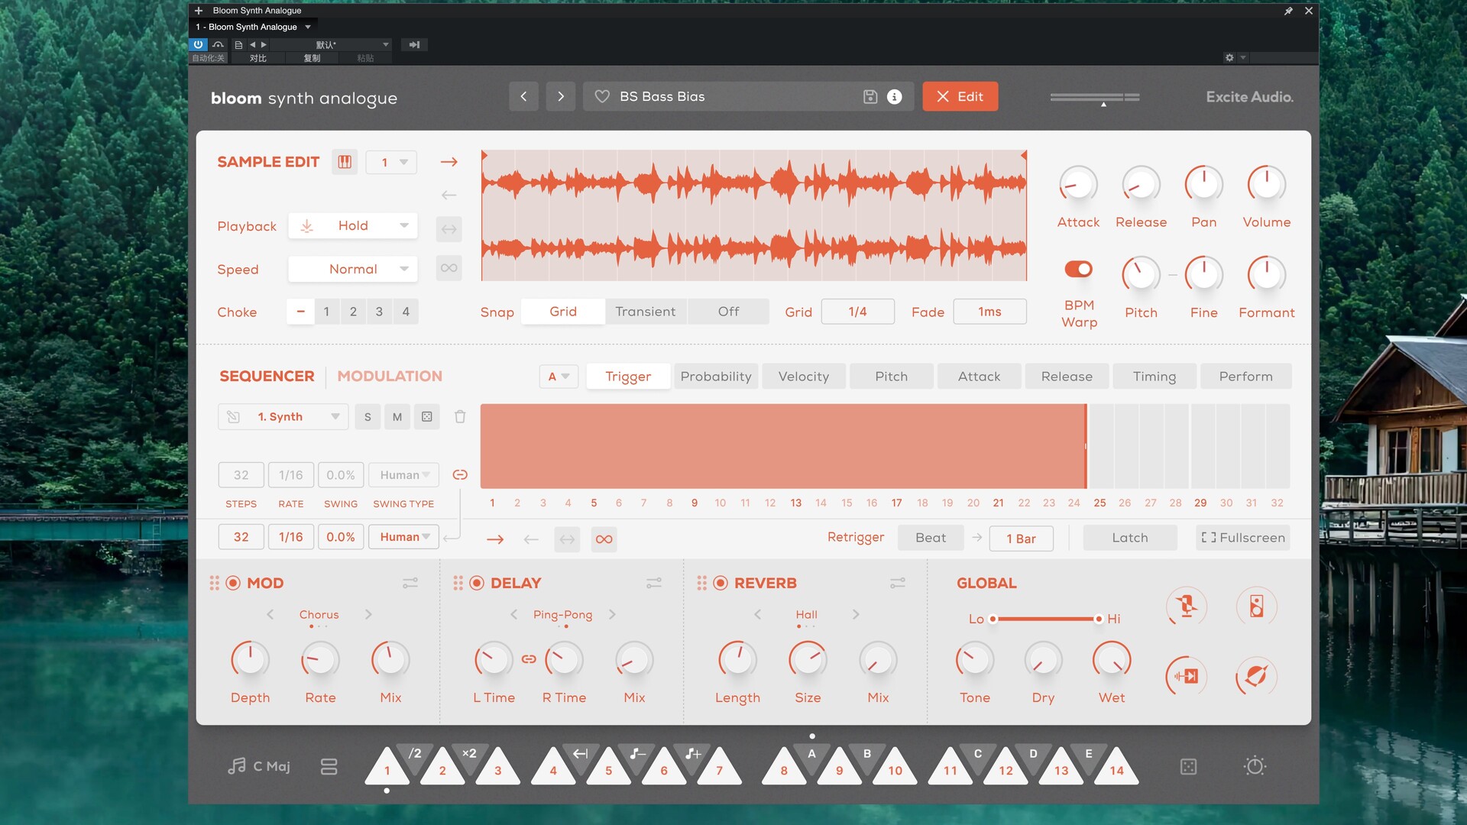Toggle keyboard view icon beside SAMPLE EDIT

345,162
